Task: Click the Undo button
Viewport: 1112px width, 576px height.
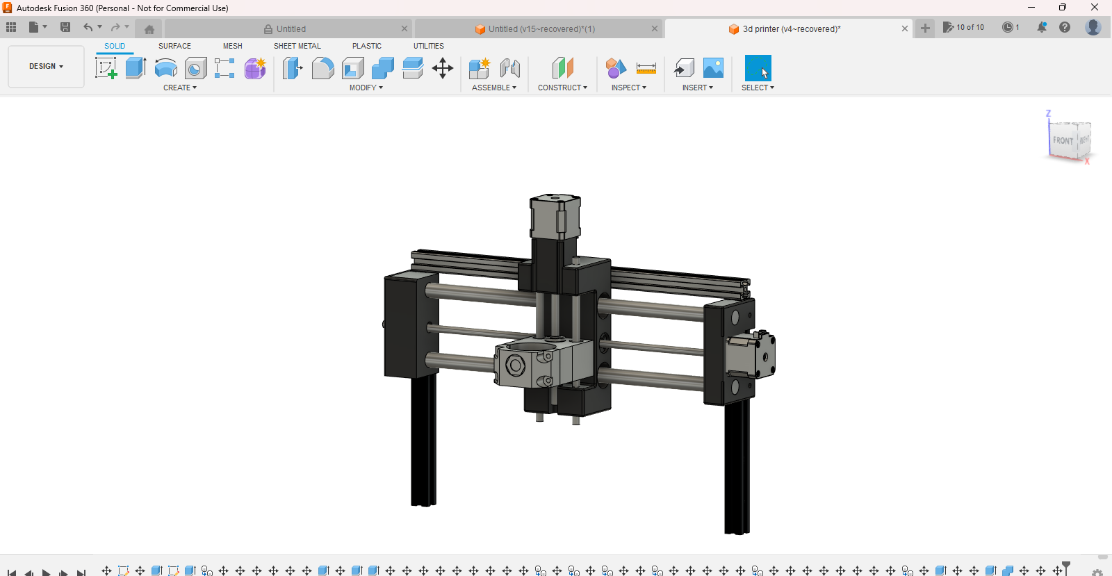Action: coord(88,27)
